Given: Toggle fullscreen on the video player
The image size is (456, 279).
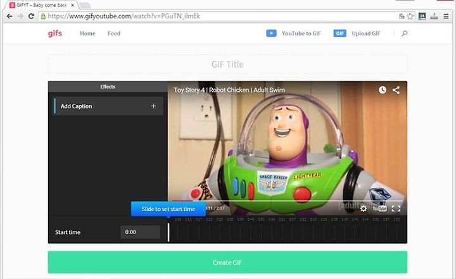Looking at the screenshot, I should tap(396, 208).
